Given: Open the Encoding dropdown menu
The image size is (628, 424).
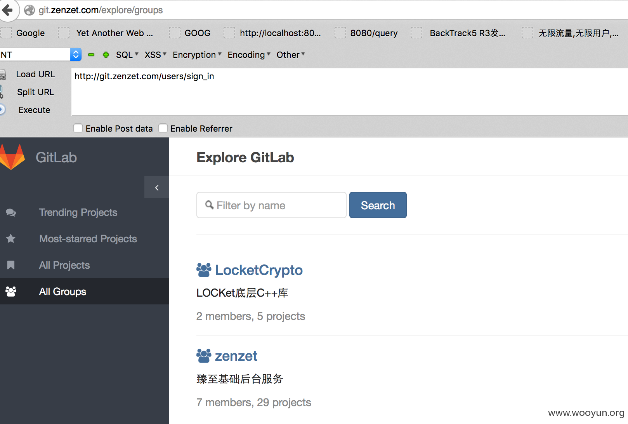Looking at the screenshot, I should click(x=249, y=55).
